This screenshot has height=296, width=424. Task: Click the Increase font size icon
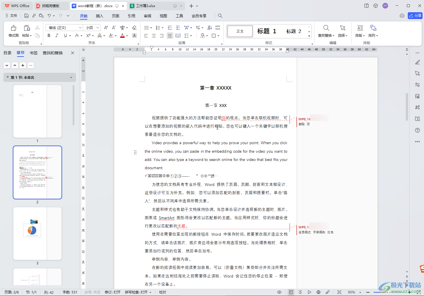click(106, 28)
